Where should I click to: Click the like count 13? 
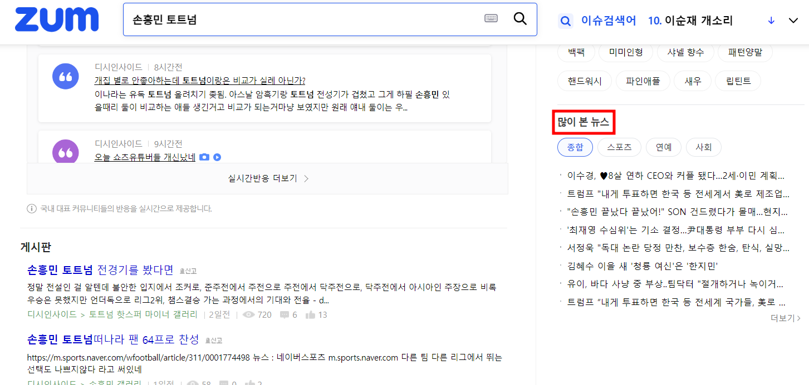click(x=316, y=314)
